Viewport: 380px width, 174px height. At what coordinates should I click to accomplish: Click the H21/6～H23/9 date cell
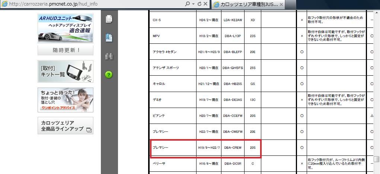click(x=209, y=52)
